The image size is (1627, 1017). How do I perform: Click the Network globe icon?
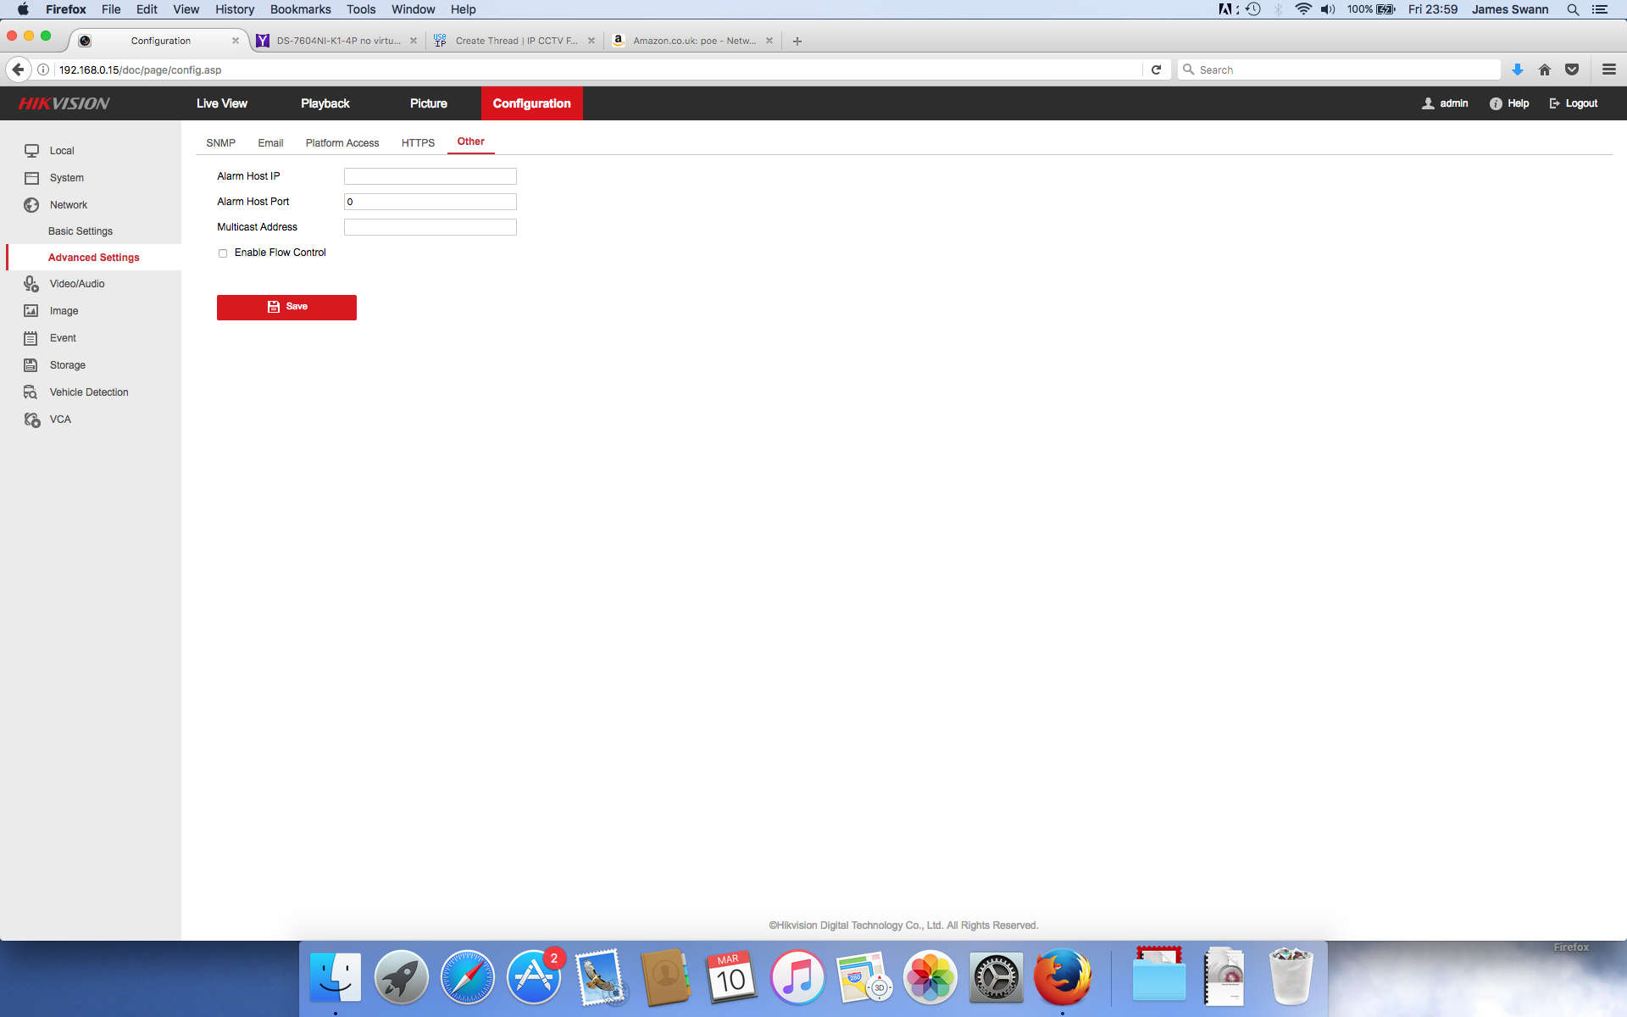[31, 204]
